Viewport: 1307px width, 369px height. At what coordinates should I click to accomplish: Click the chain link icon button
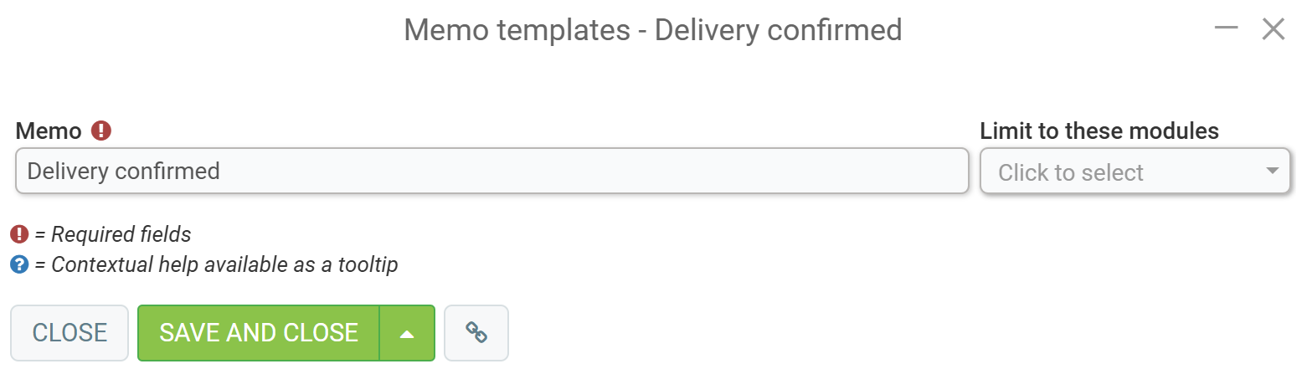point(476,333)
